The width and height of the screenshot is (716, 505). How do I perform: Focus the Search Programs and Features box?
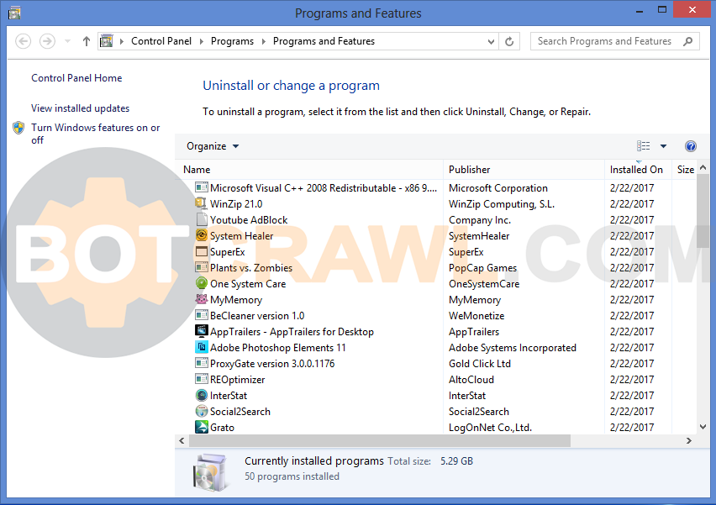point(614,41)
